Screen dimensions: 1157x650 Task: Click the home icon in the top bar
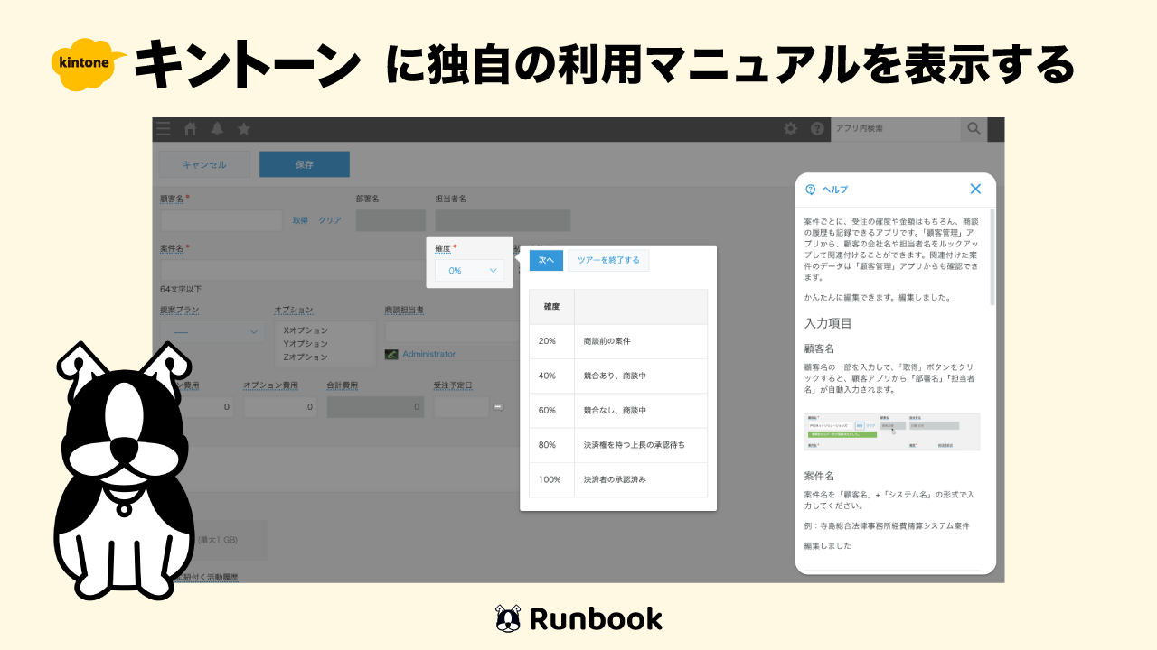coord(190,128)
